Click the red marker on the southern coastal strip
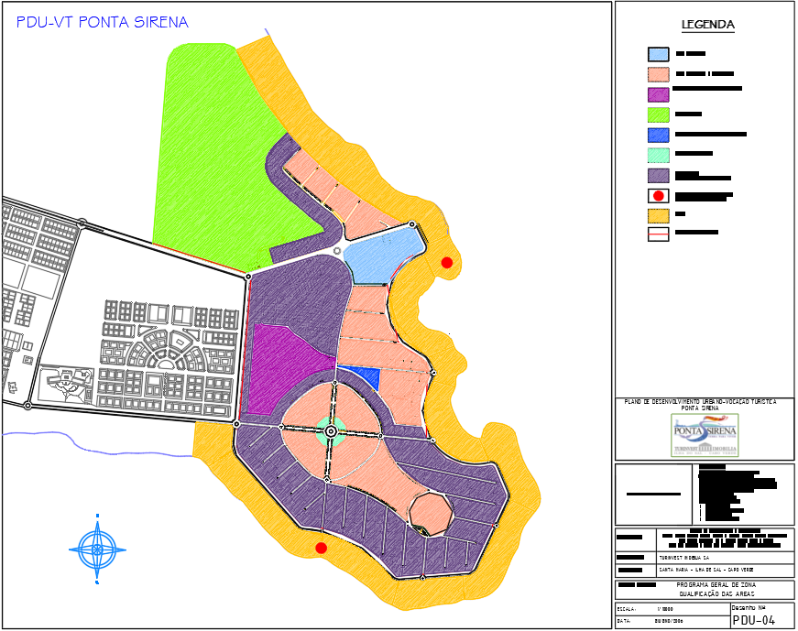This screenshot has height=631, width=798. 321,548
